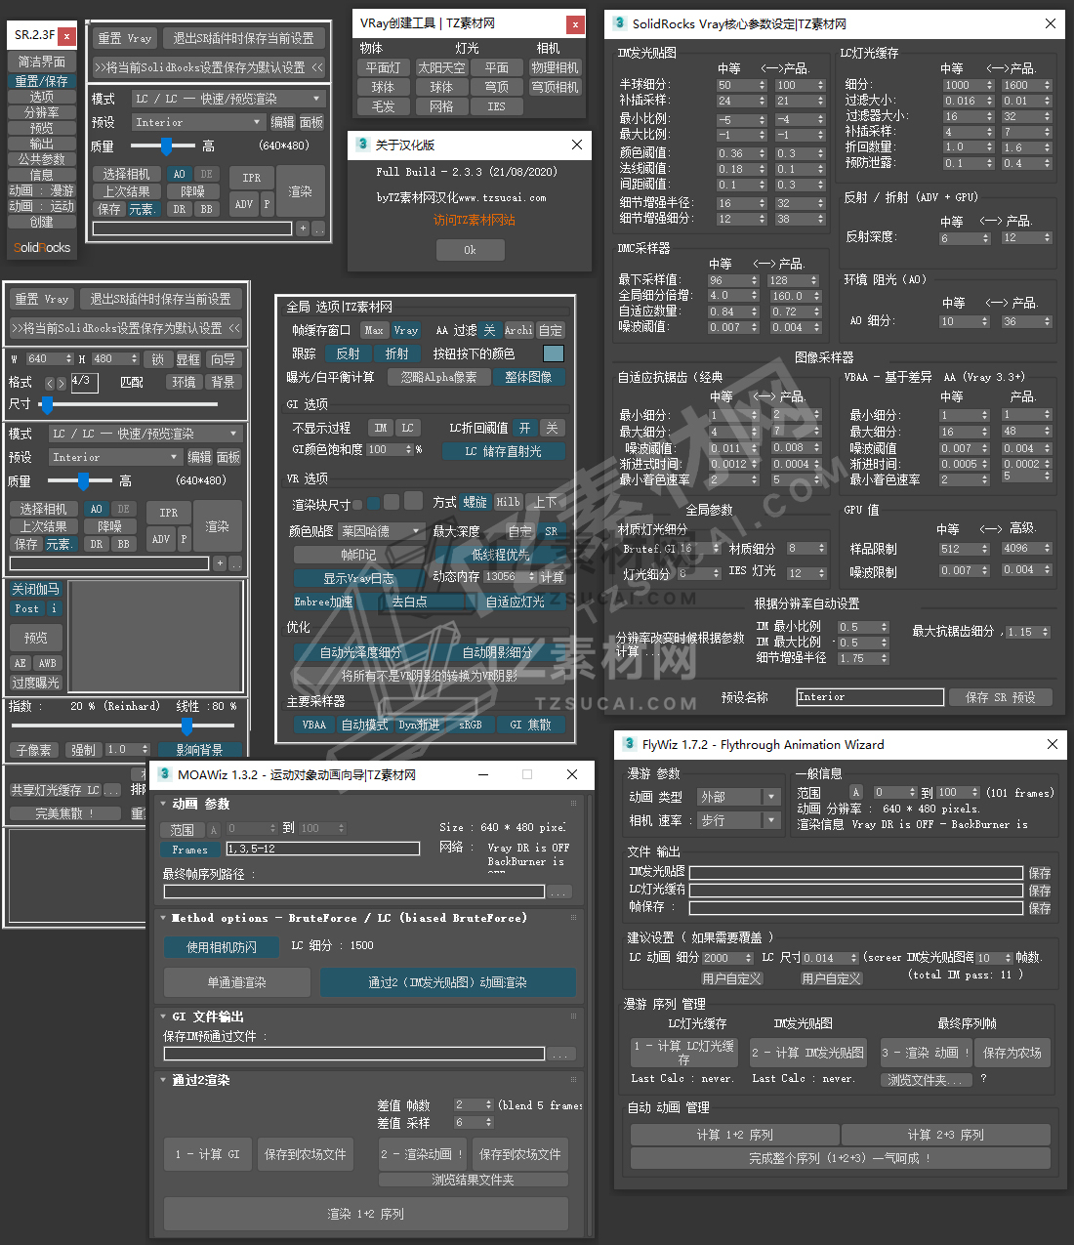Create a 太阳天空 sun sky light
Image resolution: width=1074 pixels, height=1245 pixels.
tap(441, 67)
